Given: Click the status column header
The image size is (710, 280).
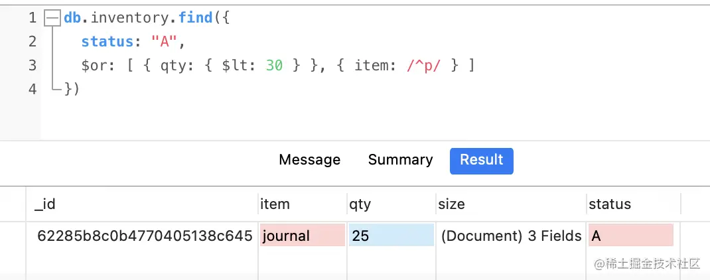Looking at the screenshot, I should (x=609, y=204).
